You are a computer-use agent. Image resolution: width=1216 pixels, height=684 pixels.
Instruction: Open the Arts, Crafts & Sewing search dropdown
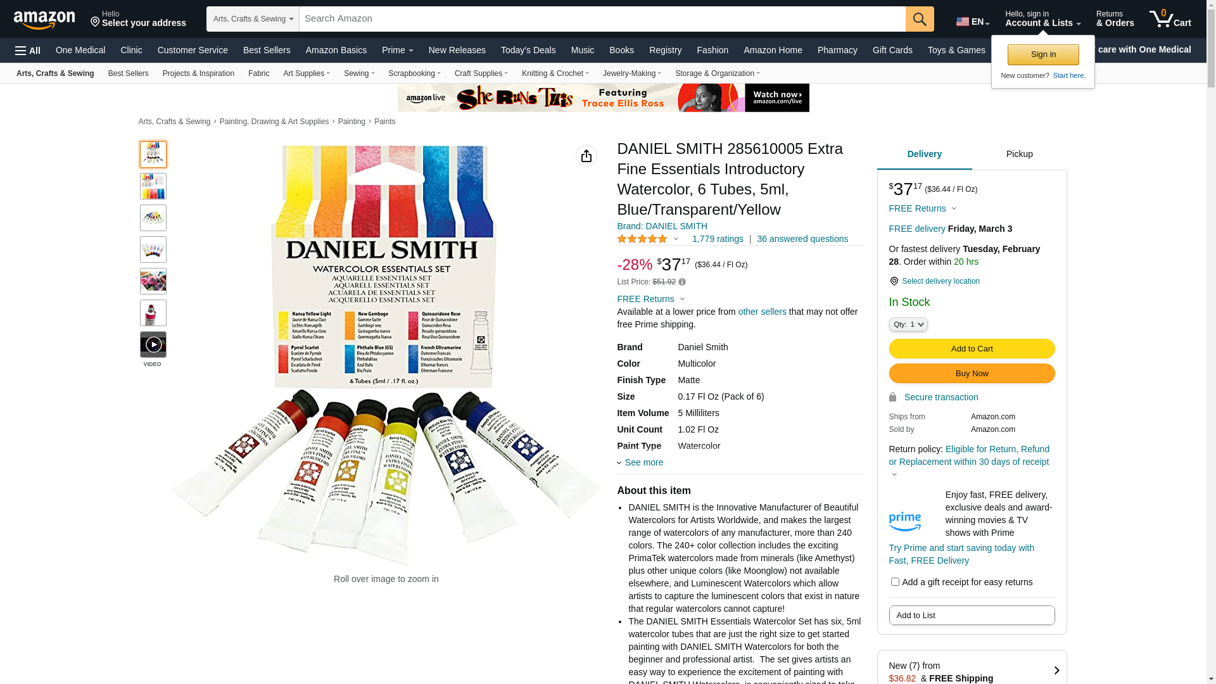pos(253,19)
